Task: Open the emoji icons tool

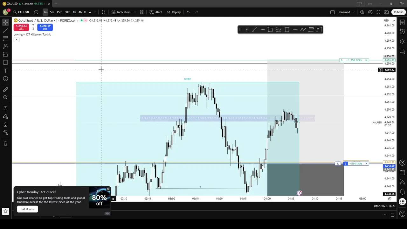Action: point(5,79)
